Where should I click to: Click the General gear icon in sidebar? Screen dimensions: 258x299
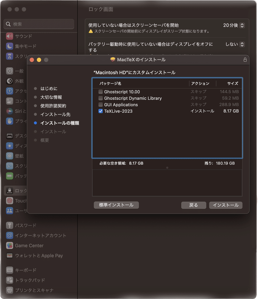pyautogui.click(x=10, y=71)
